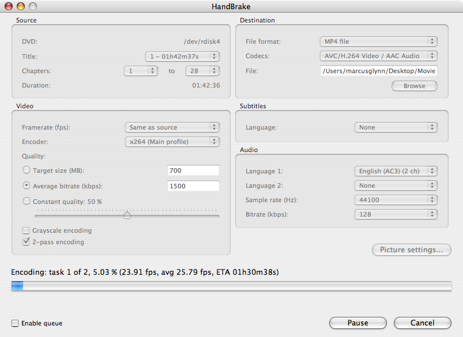463x337 pixels.
Task: Click the Average bitrate field showing 1500
Action: tap(193, 186)
